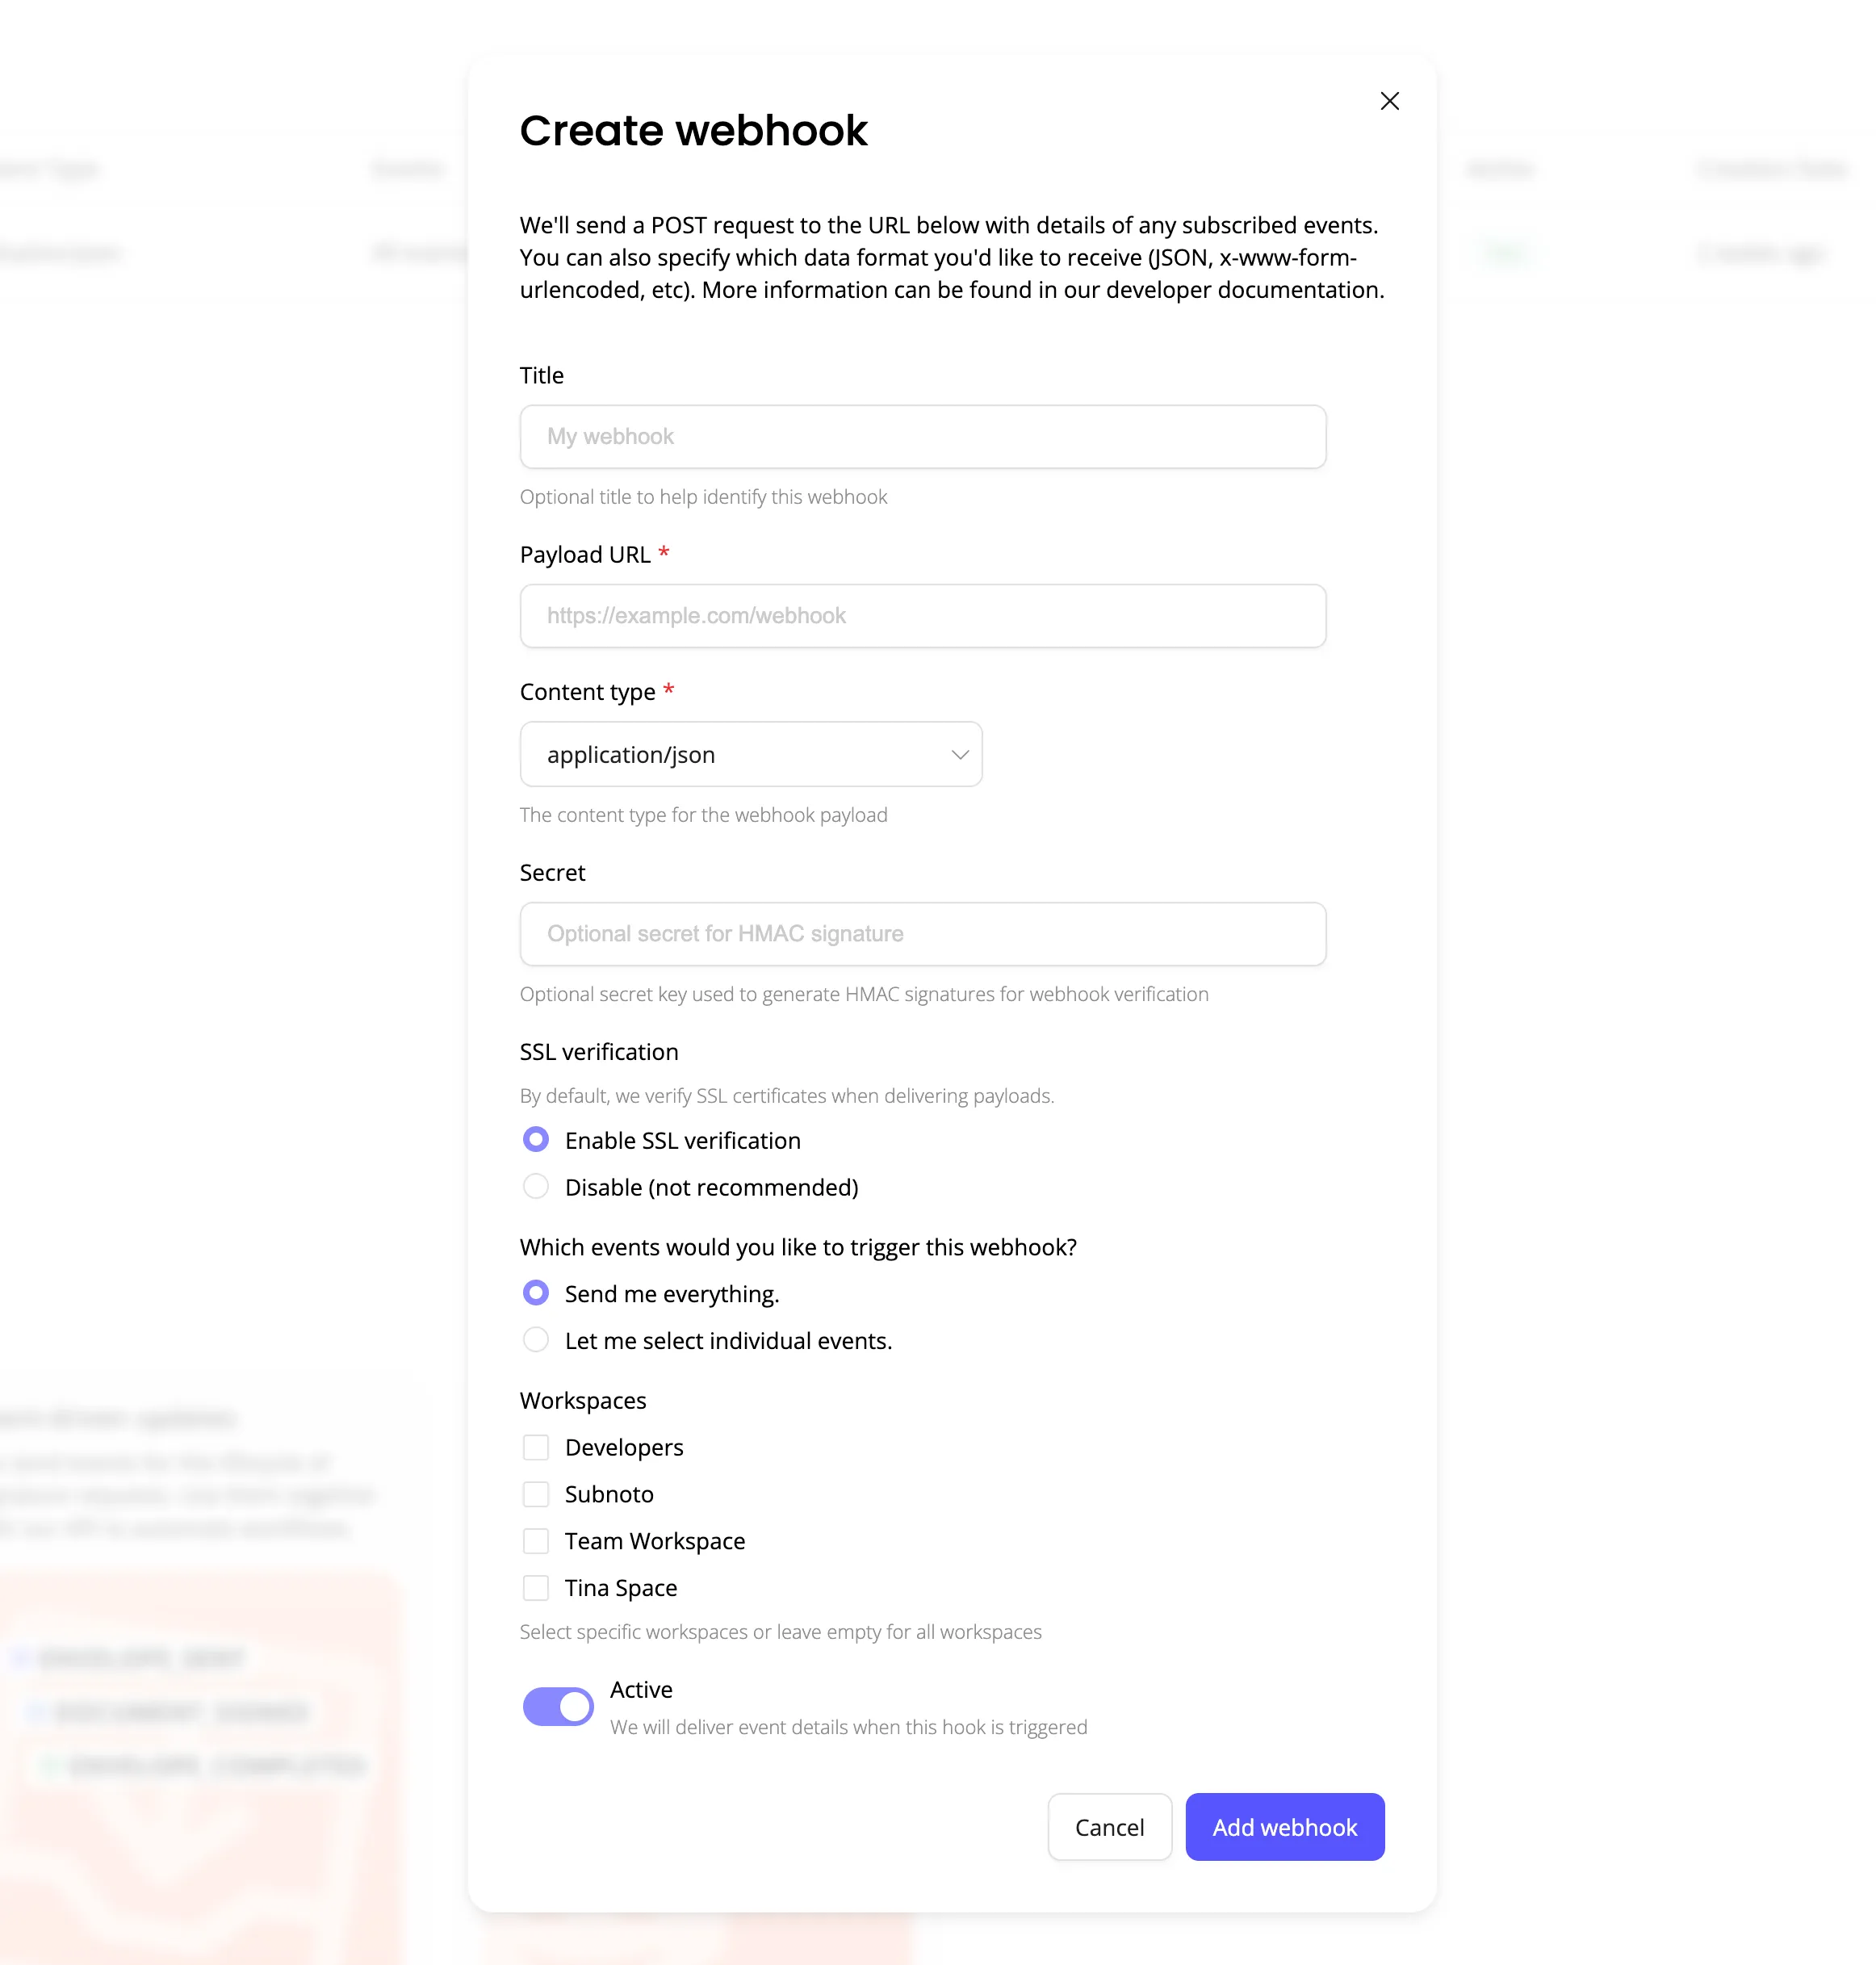Select Send me everything option
Image resolution: width=1876 pixels, height=1965 pixels.
click(536, 1292)
